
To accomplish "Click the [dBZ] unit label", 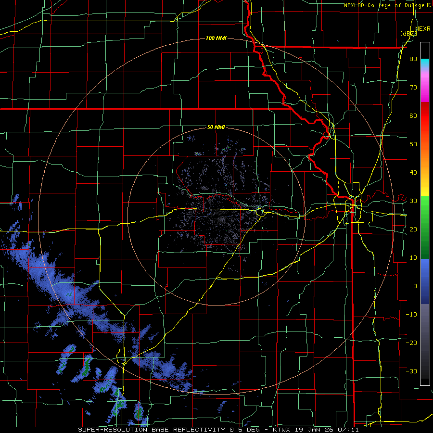I will pyautogui.click(x=408, y=33).
